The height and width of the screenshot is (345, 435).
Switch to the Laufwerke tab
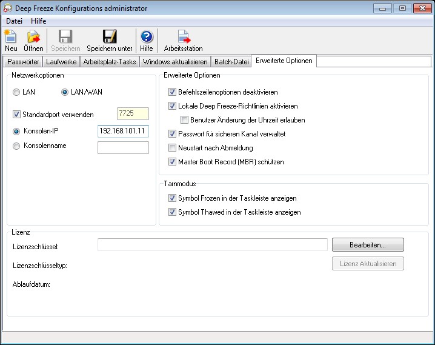(61, 62)
